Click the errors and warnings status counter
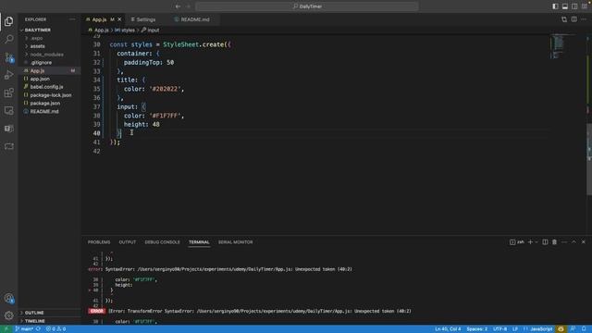Screen dimensions: 592x333 pos(55,329)
